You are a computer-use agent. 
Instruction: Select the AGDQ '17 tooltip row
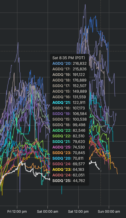(x=69, y=69)
